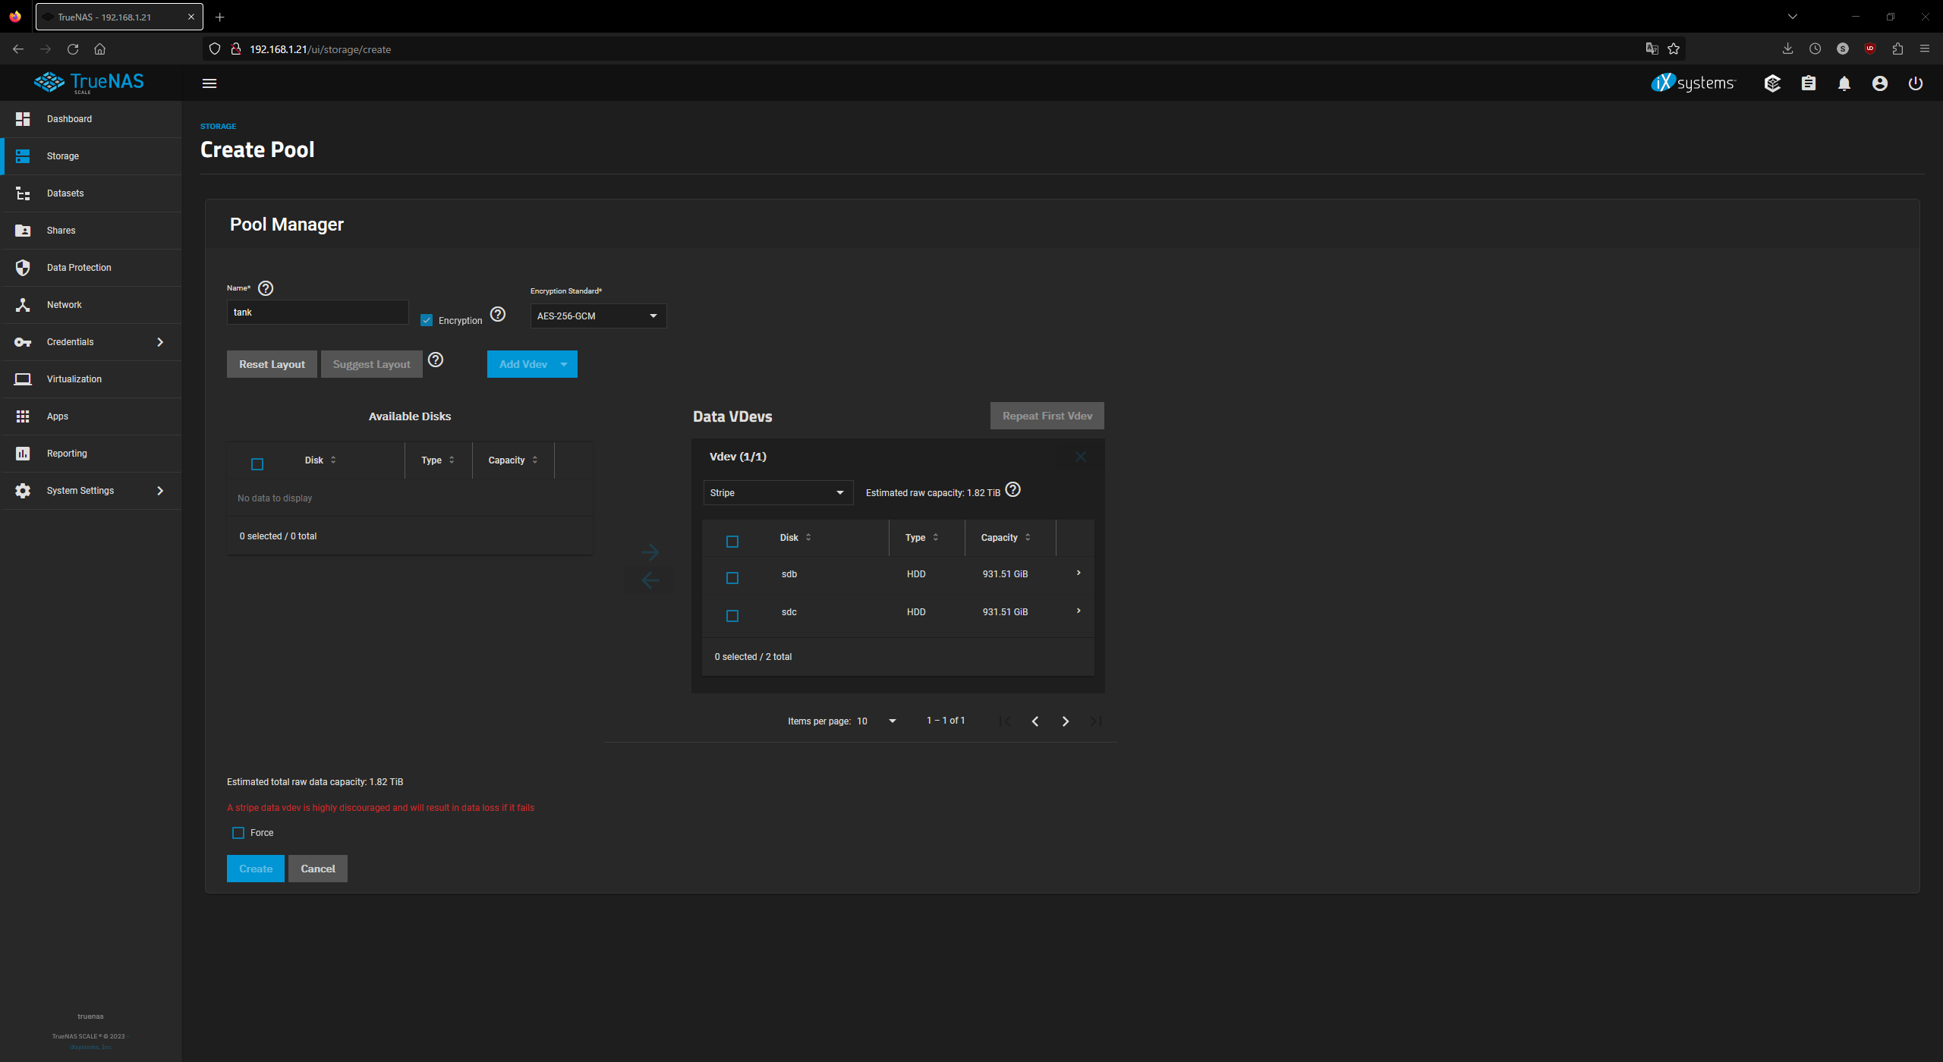Select the sdb disk checkbox

pyautogui.click(x=732, y=577)
